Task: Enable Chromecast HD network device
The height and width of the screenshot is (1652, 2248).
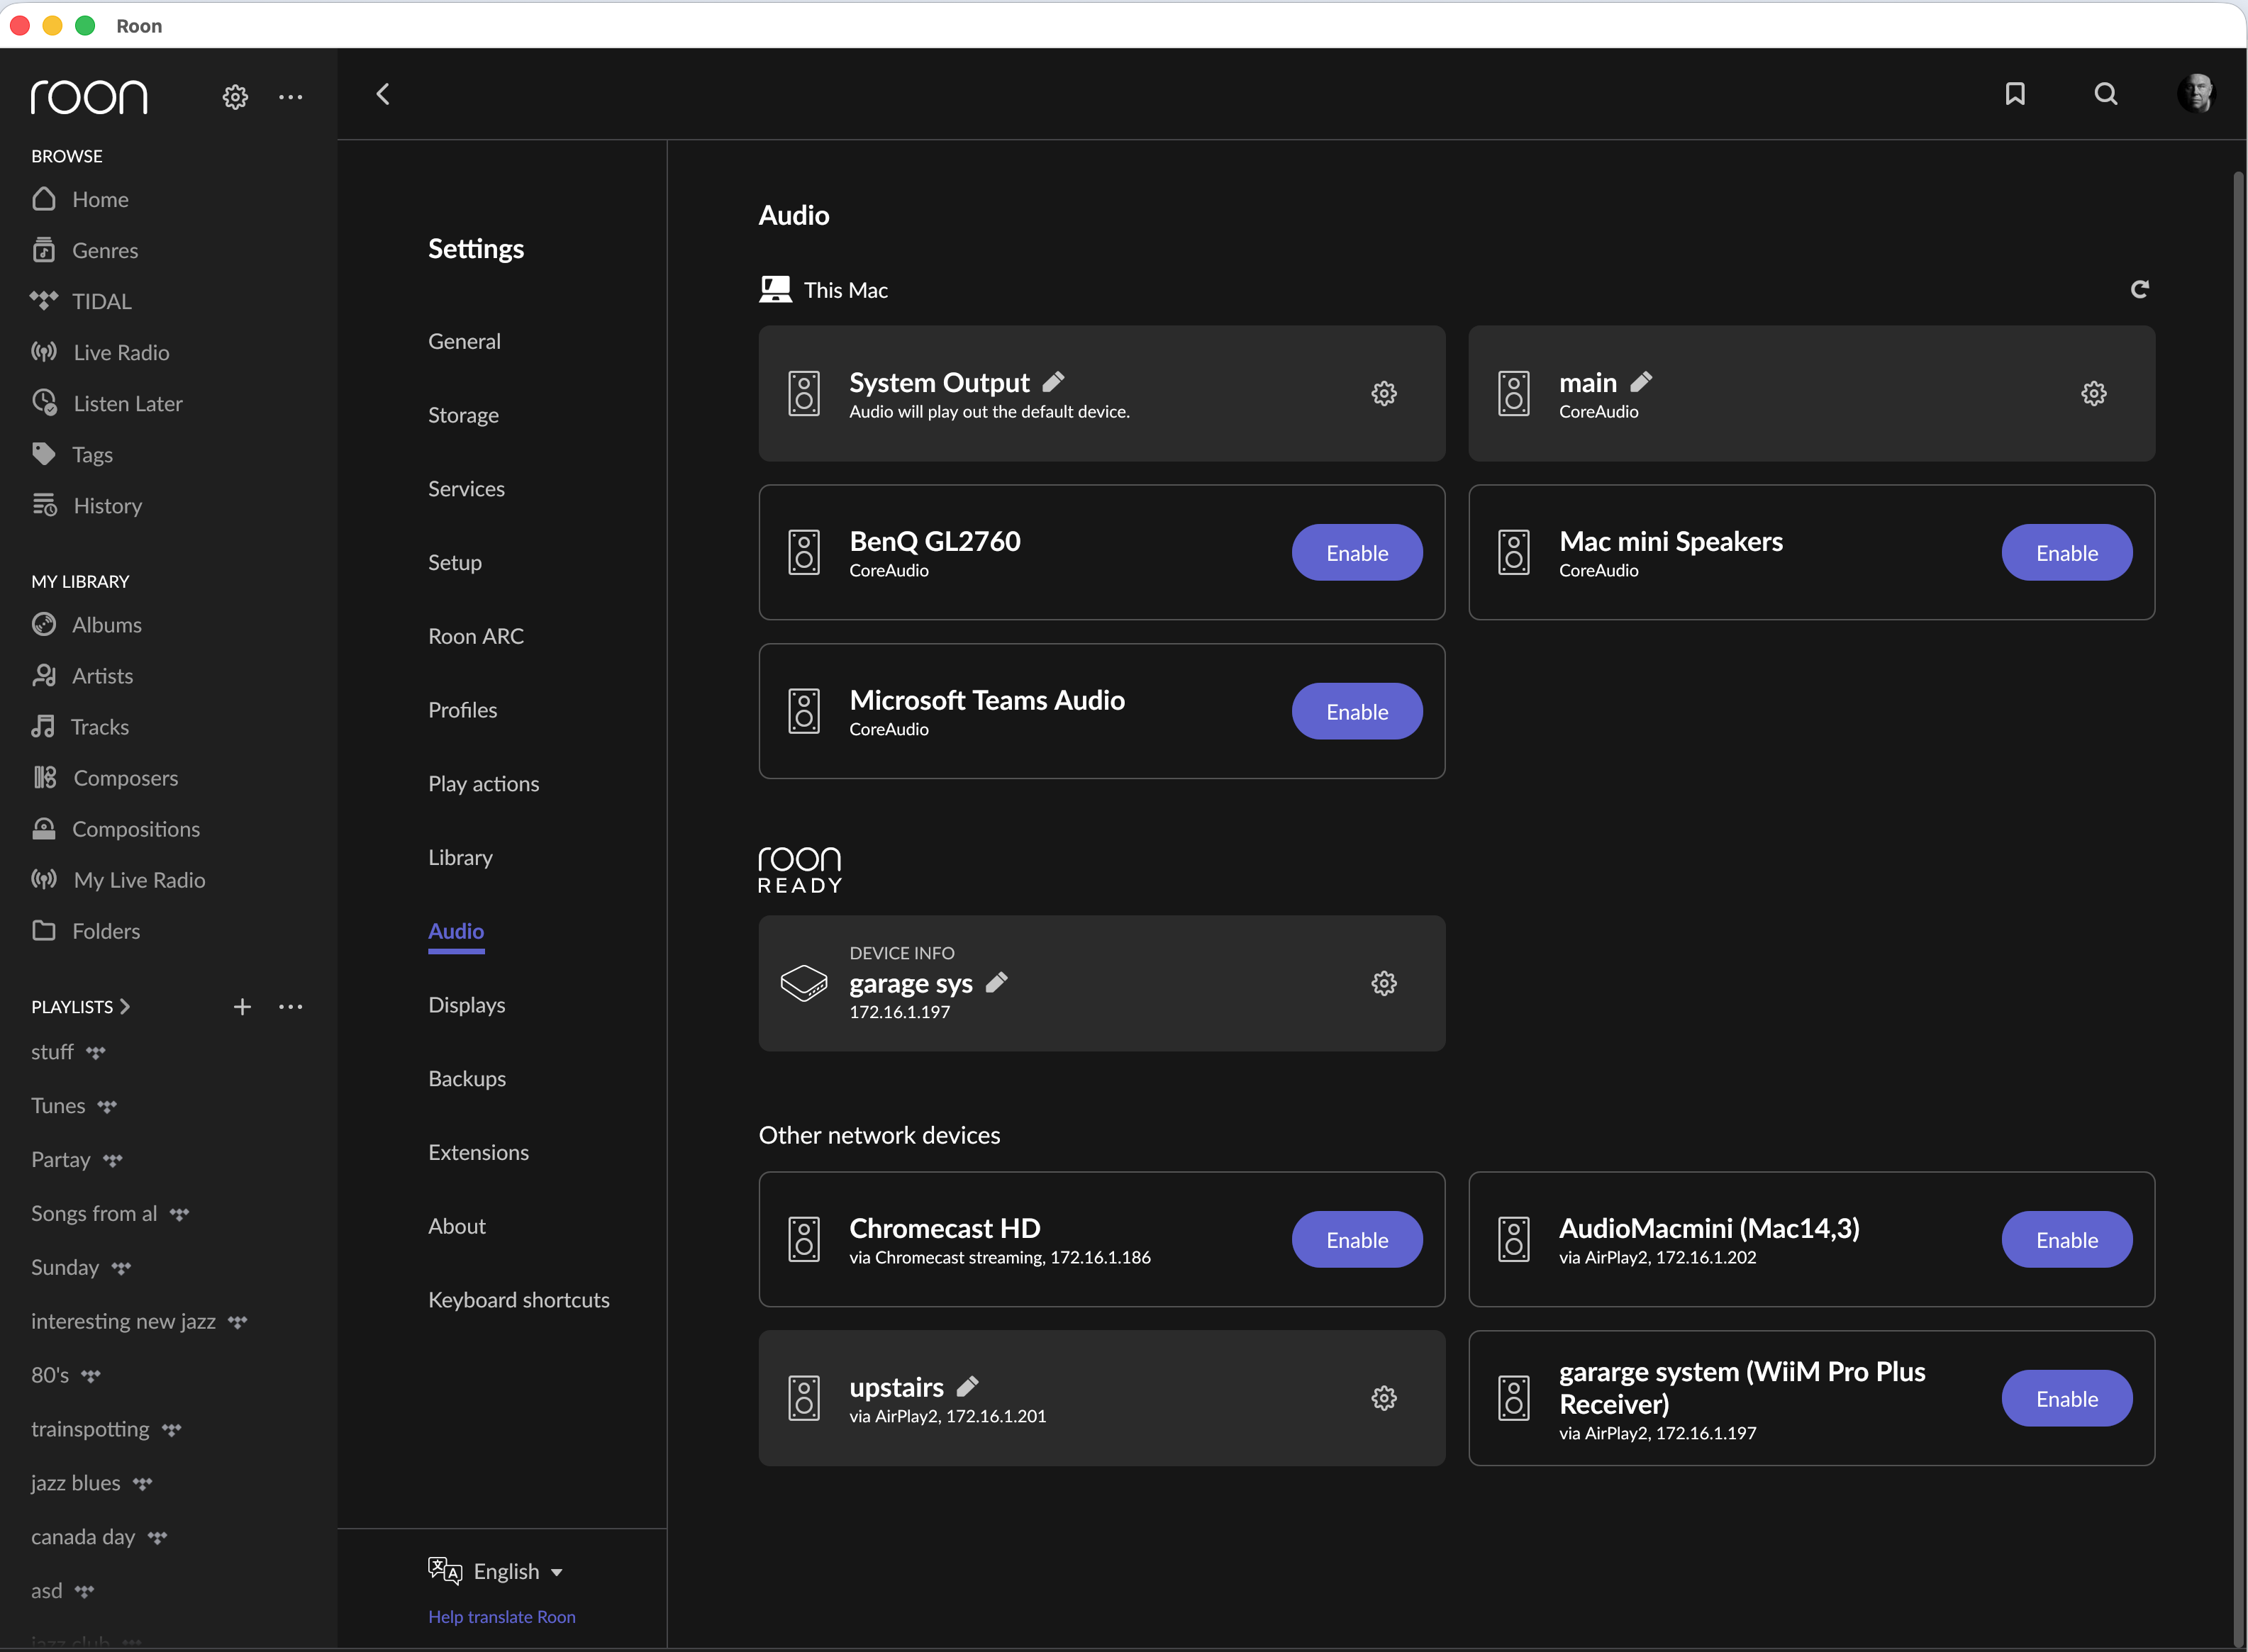Action: click(x=1356, y=1240)
